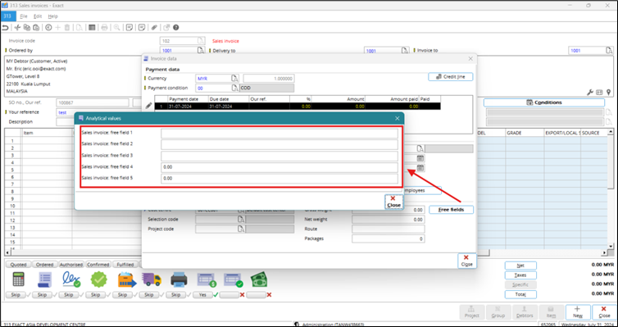
Task: Click Sales invoice free field 1 input
Action: point(279,134)
